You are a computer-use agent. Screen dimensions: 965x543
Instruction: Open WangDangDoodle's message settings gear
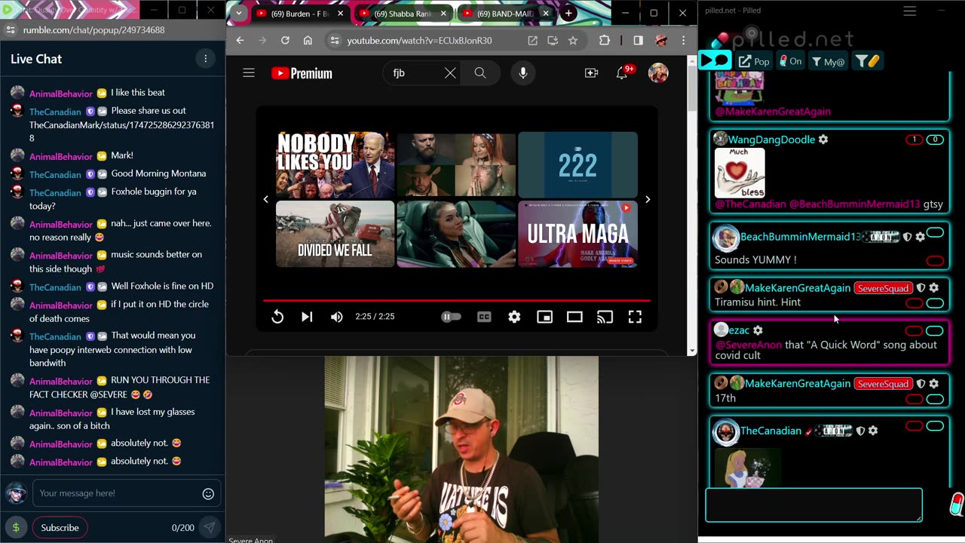point(823,140)
